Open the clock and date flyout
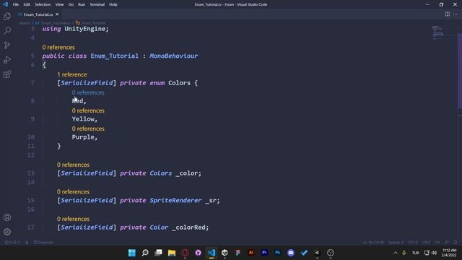 (x=449, y=253)
